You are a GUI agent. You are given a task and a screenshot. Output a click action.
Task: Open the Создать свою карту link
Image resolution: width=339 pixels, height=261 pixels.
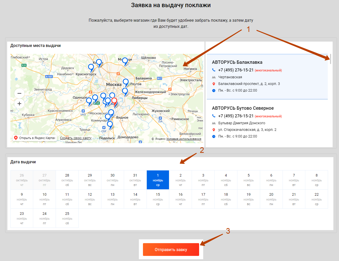(76, 138)
